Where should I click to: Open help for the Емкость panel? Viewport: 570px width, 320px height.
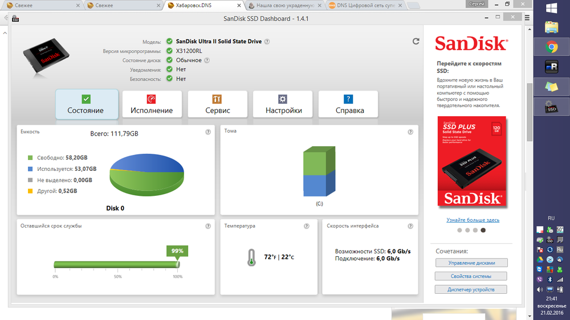[x=208, y=132]
